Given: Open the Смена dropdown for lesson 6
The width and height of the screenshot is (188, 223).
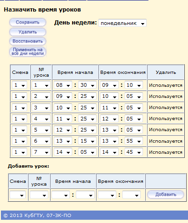Looking at the screenshot, I should tap(19, 141).
